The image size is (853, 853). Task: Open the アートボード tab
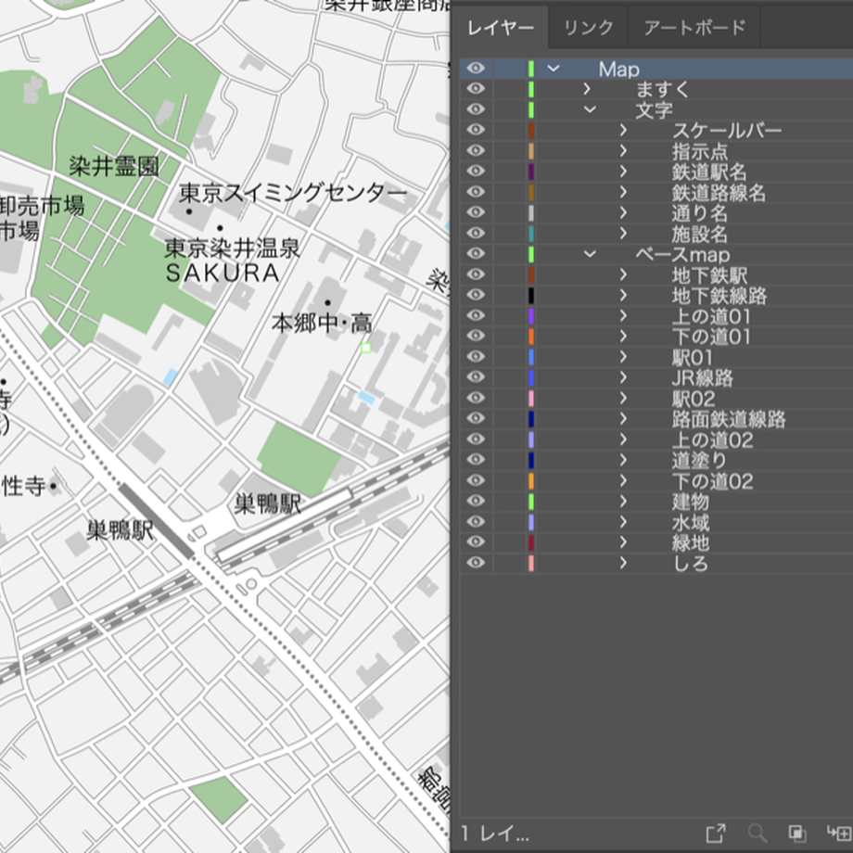[694, 27]
